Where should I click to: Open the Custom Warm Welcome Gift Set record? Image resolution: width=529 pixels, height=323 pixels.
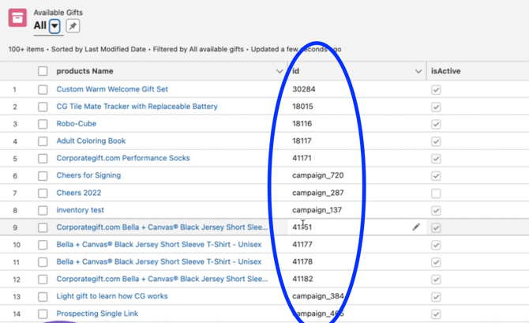pos(112,89)
